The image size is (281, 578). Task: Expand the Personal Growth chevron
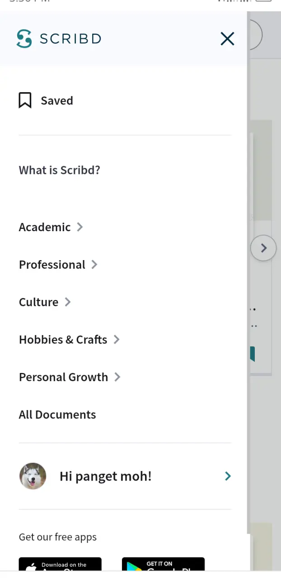[x=117, y=377]
